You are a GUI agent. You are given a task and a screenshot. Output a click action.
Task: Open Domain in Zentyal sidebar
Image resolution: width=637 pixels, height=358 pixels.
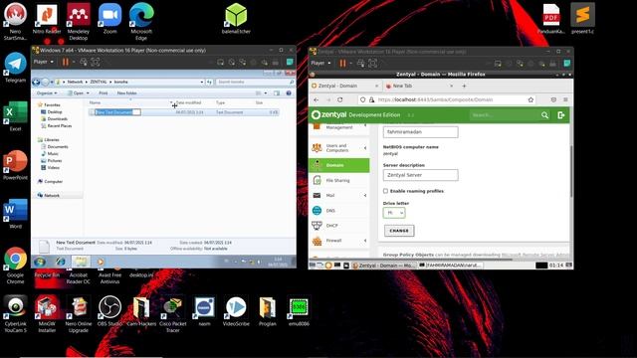pos(339,165)
